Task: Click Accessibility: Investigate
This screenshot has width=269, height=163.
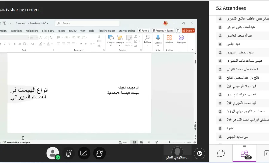Action: tap(17, 142)
